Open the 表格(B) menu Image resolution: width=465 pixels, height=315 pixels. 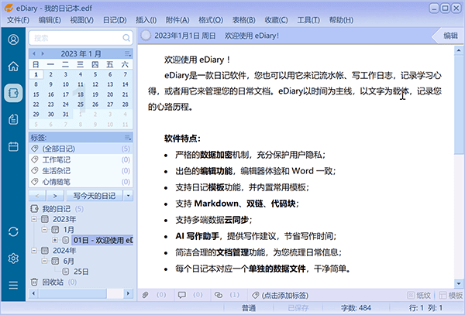pyautogui.click(x=243, y=20)
